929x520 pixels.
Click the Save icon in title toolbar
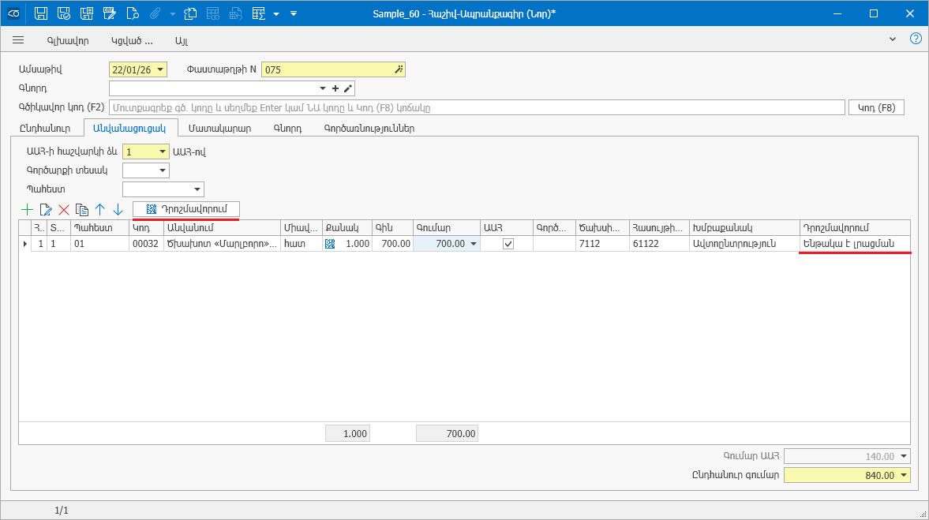point(42,13)
